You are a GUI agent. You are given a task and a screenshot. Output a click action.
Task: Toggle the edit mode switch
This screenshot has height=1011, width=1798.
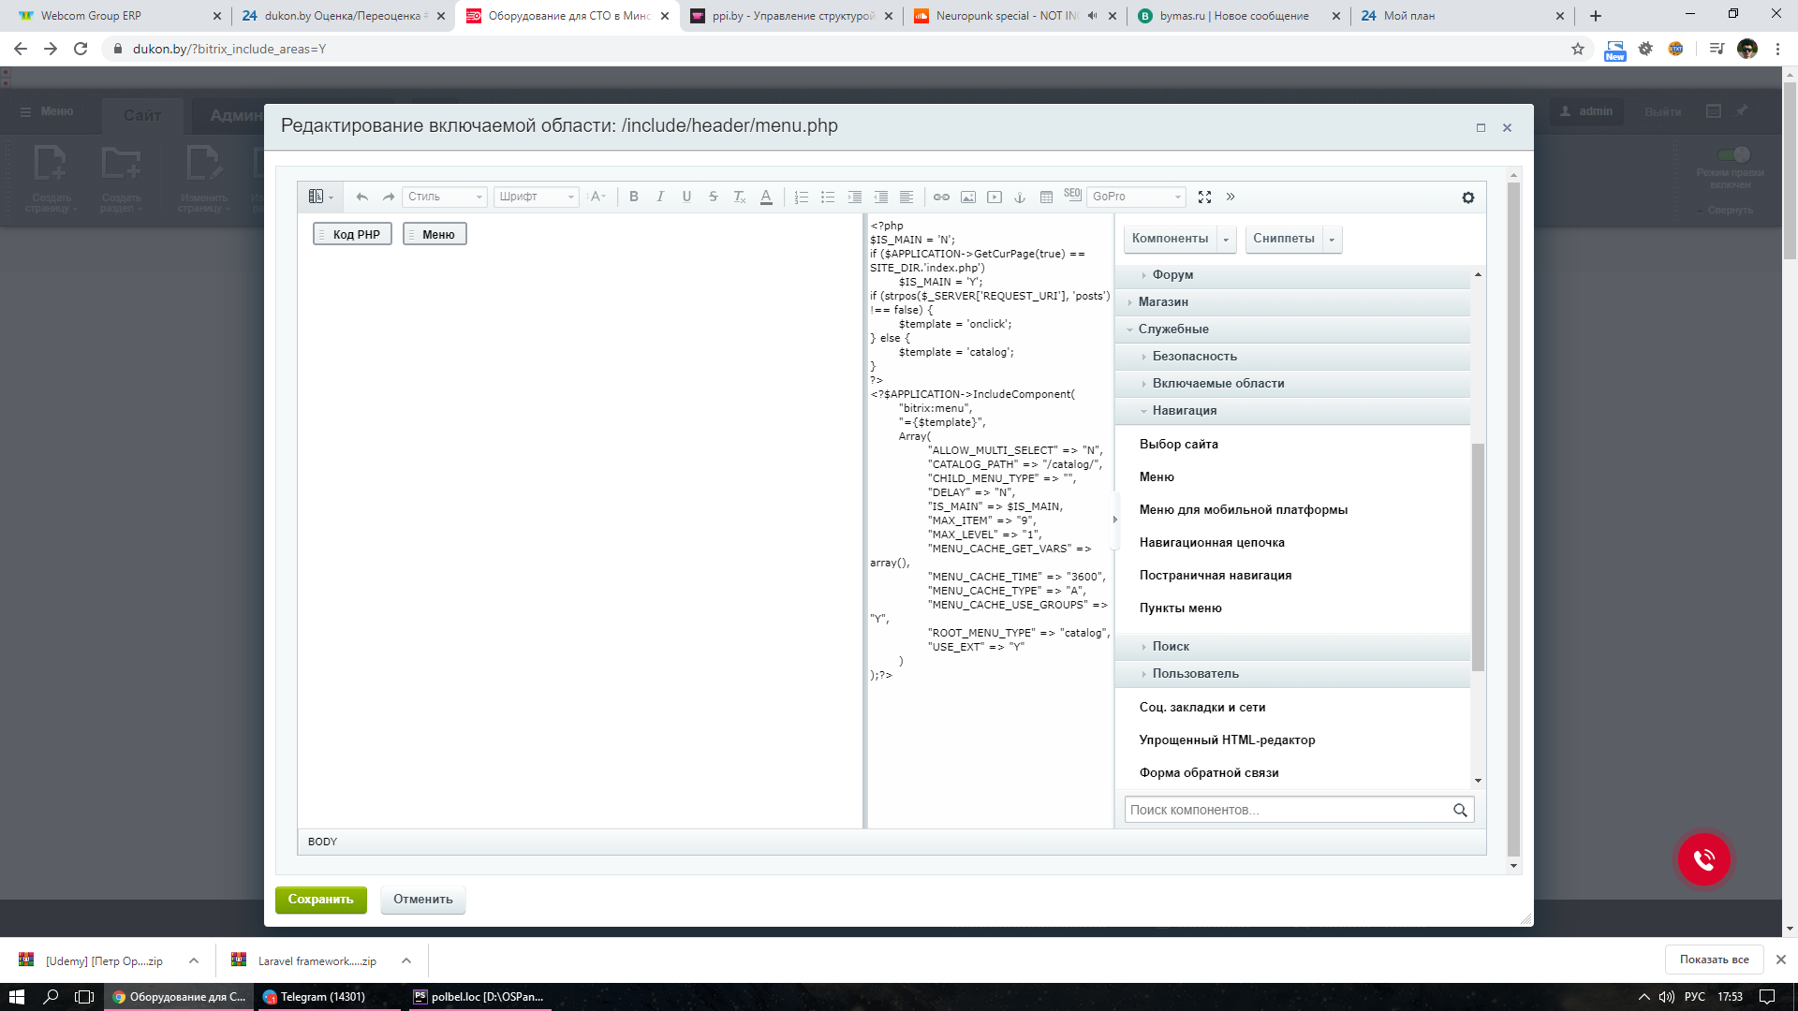click(x=1733, y=154)
